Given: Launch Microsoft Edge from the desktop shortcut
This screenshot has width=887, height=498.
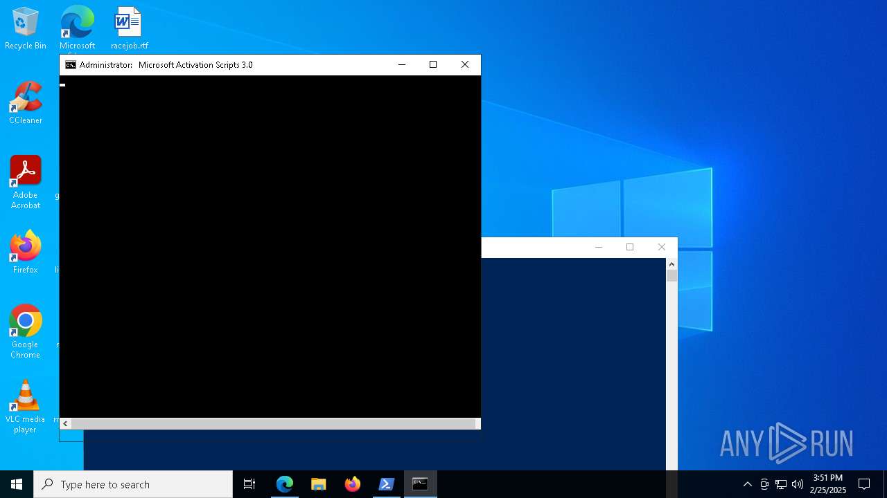Looking at the screenshot, I should click(x=77, y=28).
